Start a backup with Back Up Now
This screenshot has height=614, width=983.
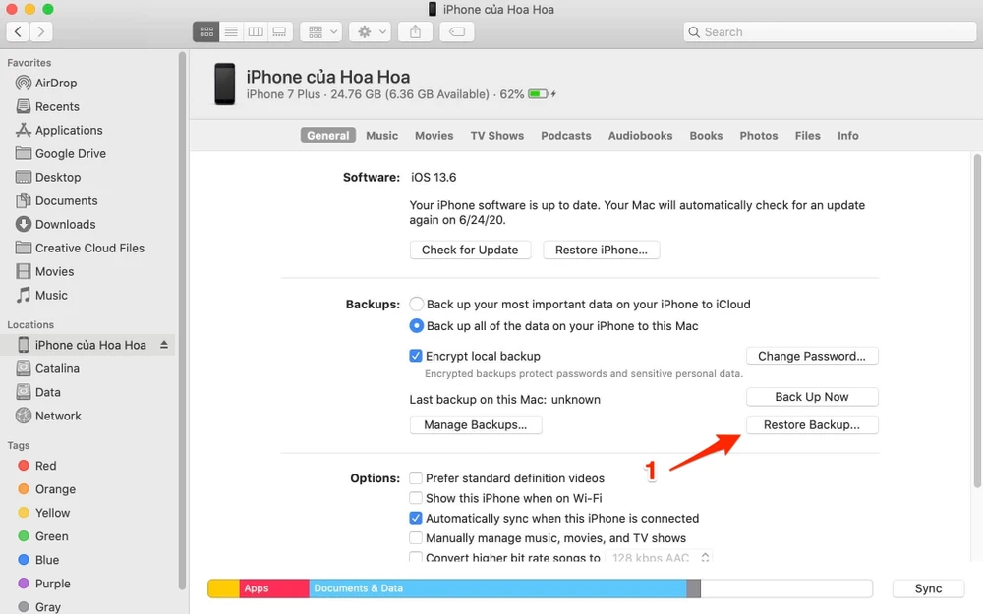[812, 397]
